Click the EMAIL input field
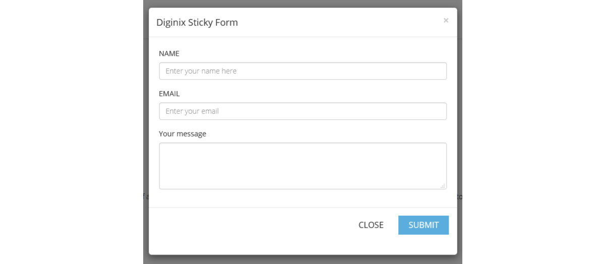Viewport: 605px width, 264px height. click(302, 111)
